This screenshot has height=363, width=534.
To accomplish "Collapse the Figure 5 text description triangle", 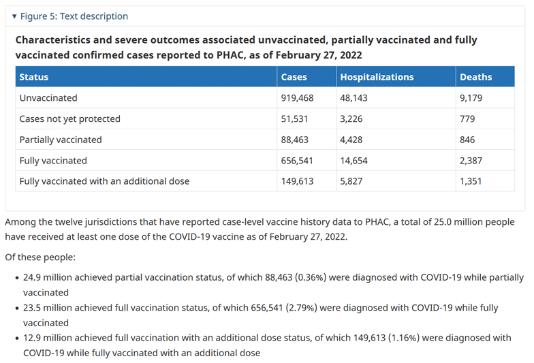I will 14,16.
